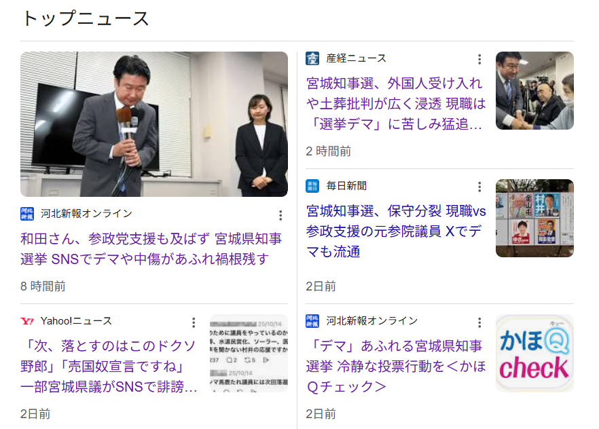Open three-dot menu for 産経ニュース article
Screen dimensions: 599x429
tap(479, 59)
